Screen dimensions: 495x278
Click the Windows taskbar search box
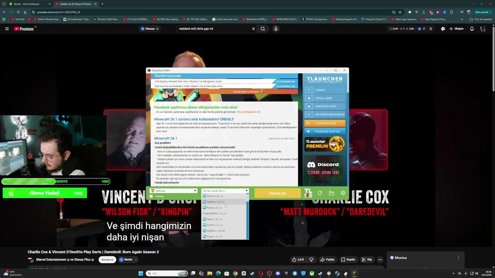tap(167, 273)
